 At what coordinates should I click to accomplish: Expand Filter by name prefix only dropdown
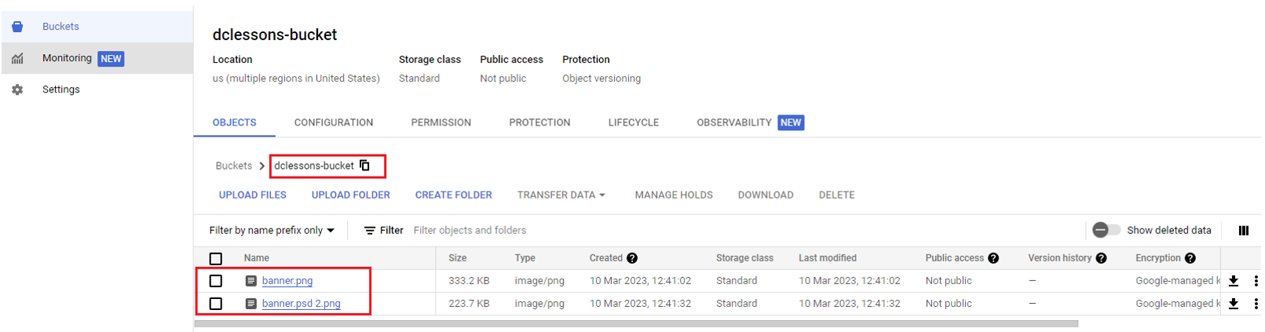coord(272,230)
